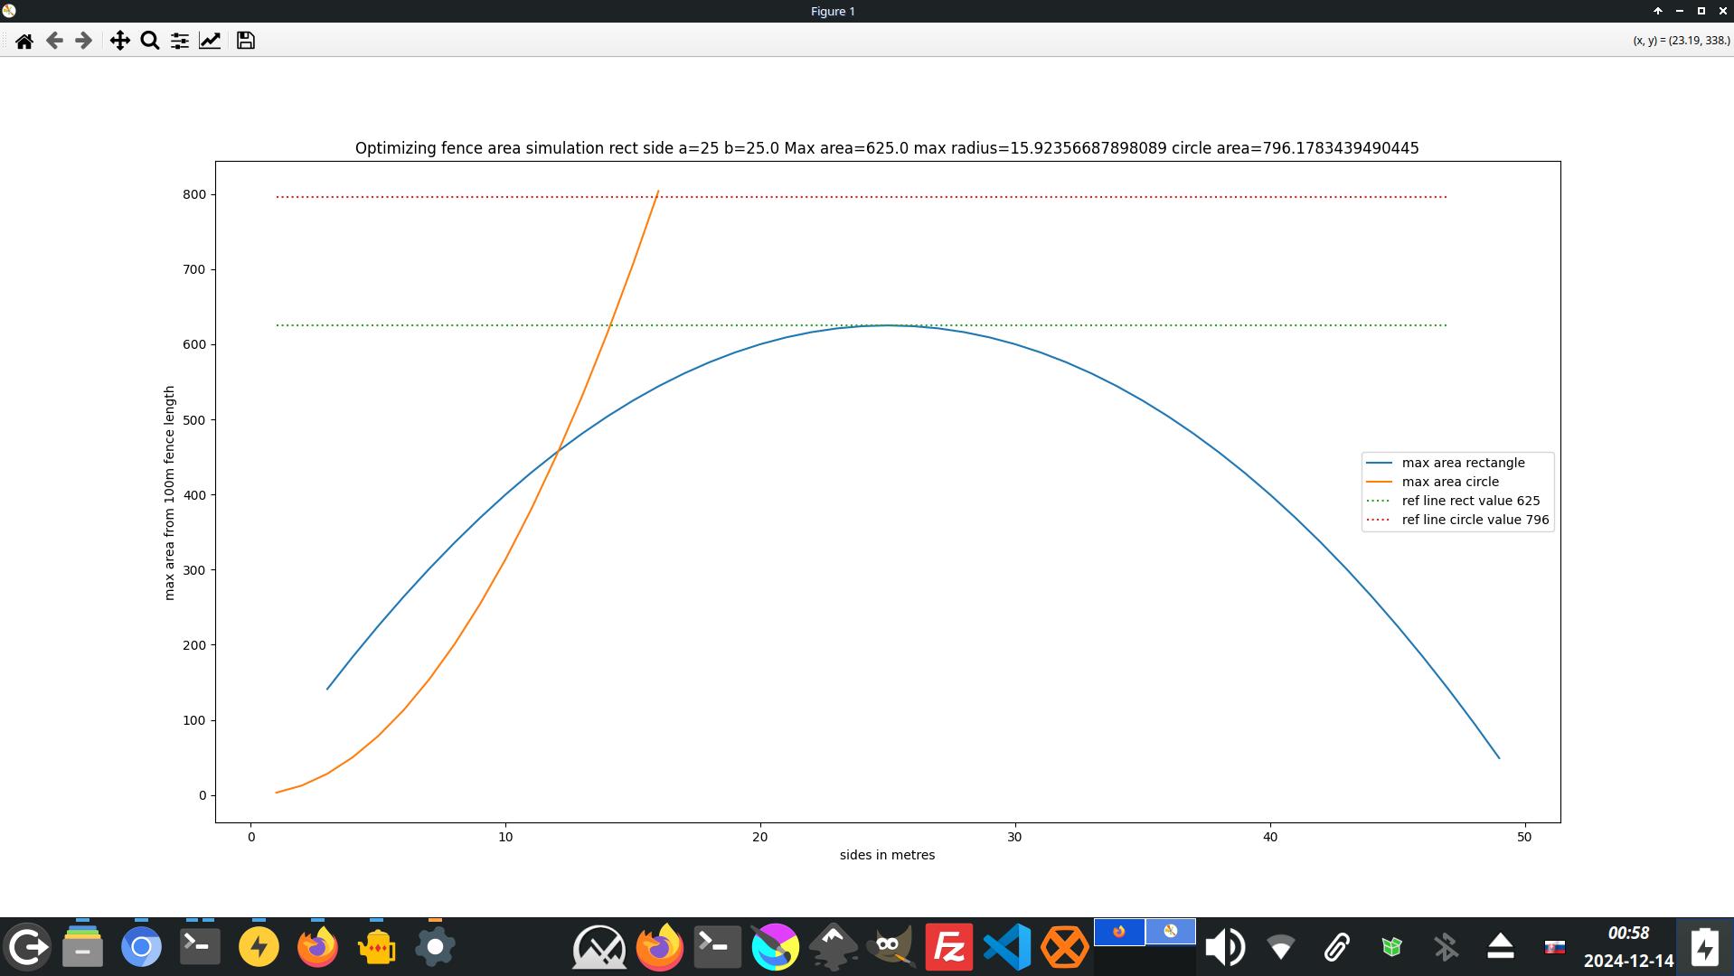Open configure subplots dialog
The width and height of the screenshot is (1734, 976).
pos(180,41)
